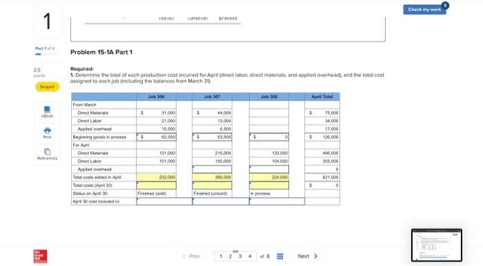This screenshot has width=483, height=266.
Task: Open Job 308 April 30 cost included dropdown
Action: click(277, 202)
